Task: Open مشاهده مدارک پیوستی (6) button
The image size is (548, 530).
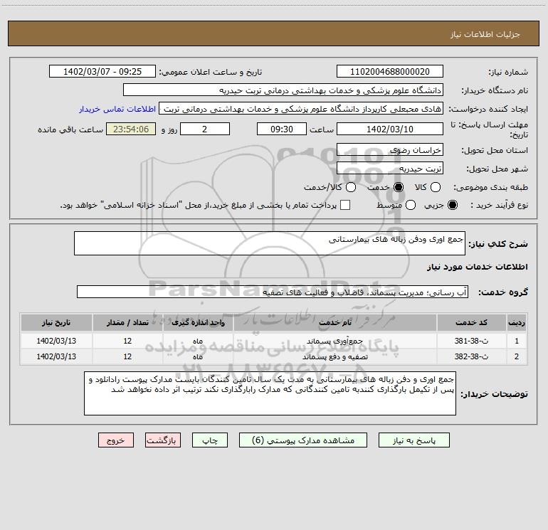Action: 303,440
